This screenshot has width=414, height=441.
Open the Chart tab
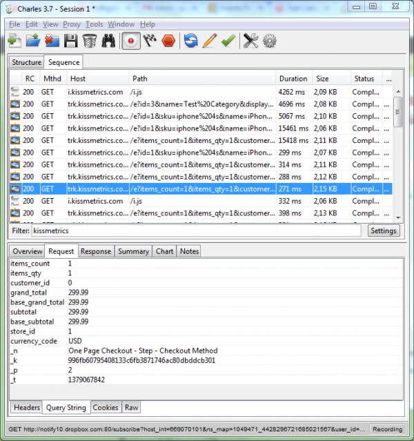(164, 251)
